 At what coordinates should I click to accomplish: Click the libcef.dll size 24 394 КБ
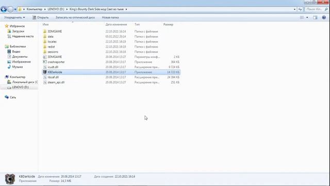coord(173,77)
